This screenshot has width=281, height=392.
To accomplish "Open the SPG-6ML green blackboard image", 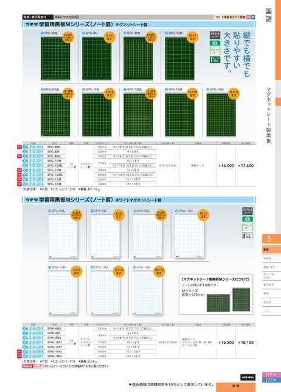I will pyautogui.click(x=55, y=58).
